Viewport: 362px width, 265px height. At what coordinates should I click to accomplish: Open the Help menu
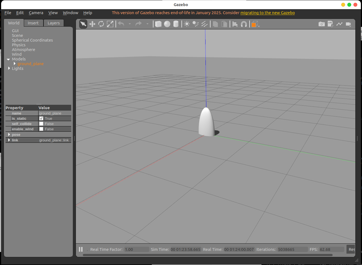coord(88,13)
